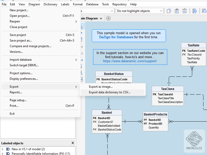Viewport: 207px width, 155px height.
Task: Click the ProductID field in BasketProducts
Action: click(x=156, y=124)
